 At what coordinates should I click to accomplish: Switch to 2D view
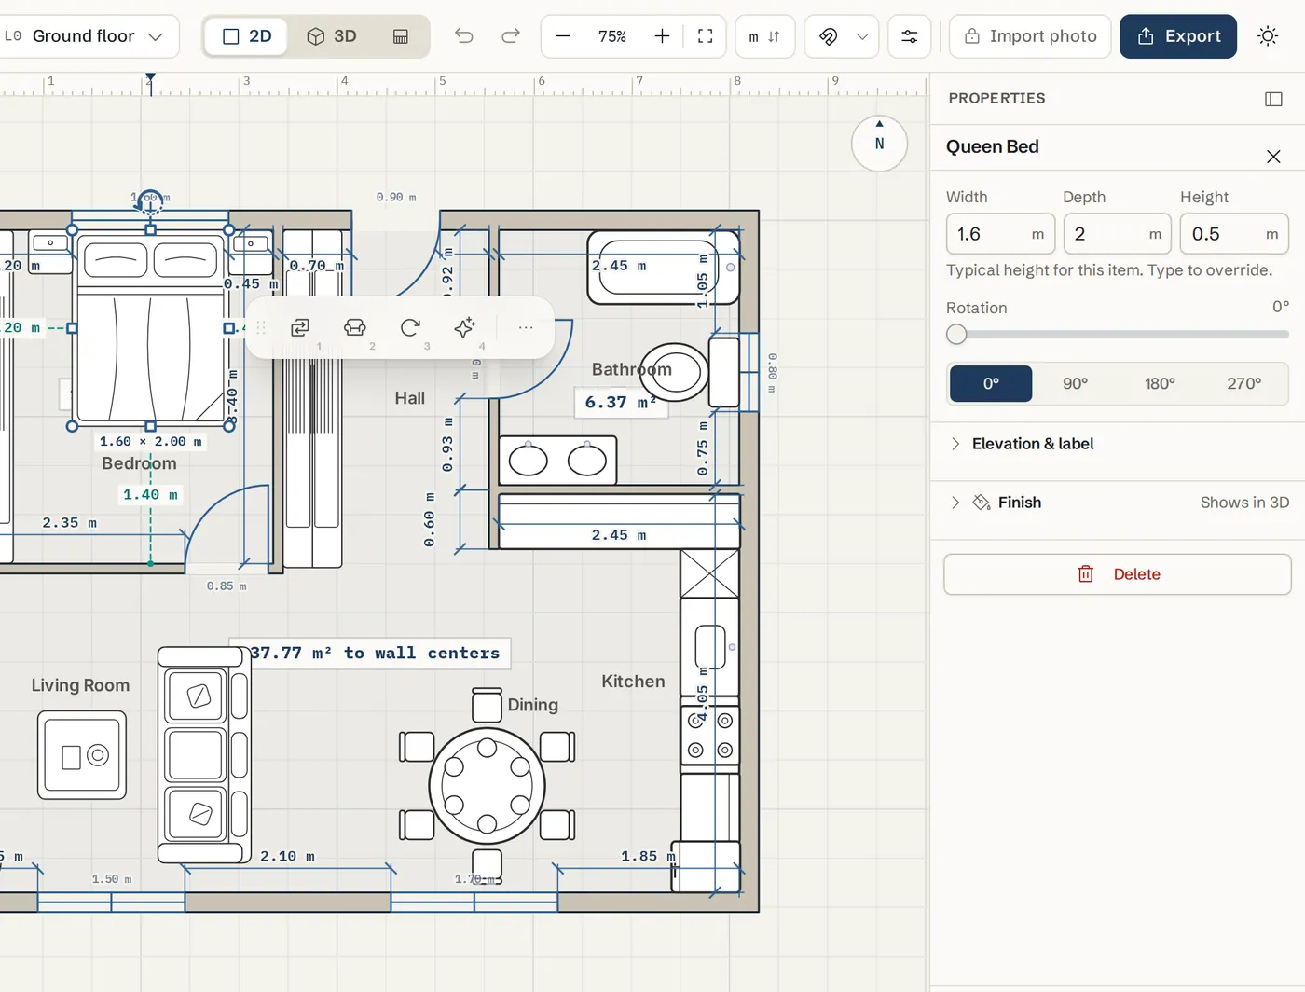point(247,36)
